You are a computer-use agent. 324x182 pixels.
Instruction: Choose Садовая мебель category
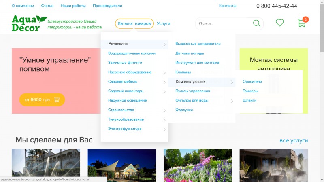point(123,82)
